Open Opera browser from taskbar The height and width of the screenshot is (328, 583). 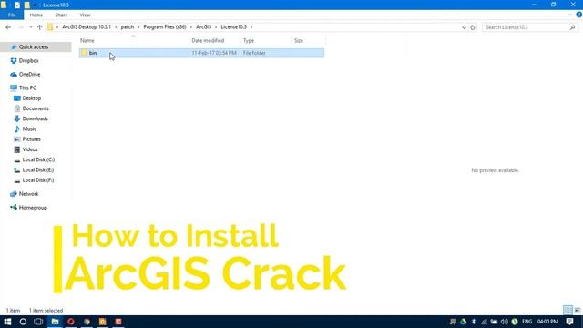coord(71,322)
